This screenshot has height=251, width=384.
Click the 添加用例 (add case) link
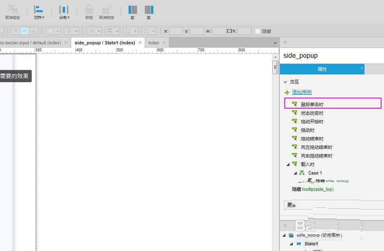pyautogui.click(x=302, y=92)
